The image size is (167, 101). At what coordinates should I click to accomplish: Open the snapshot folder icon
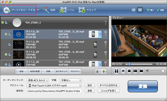click(141, 71)
